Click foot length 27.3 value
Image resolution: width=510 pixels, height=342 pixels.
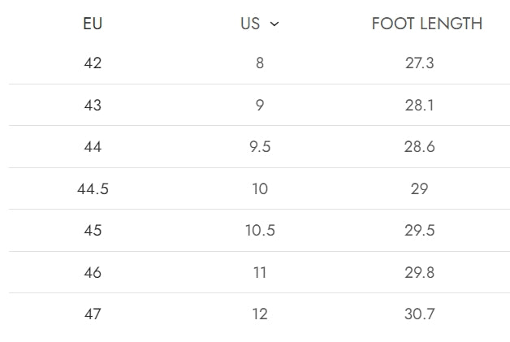tap(420, 63)
